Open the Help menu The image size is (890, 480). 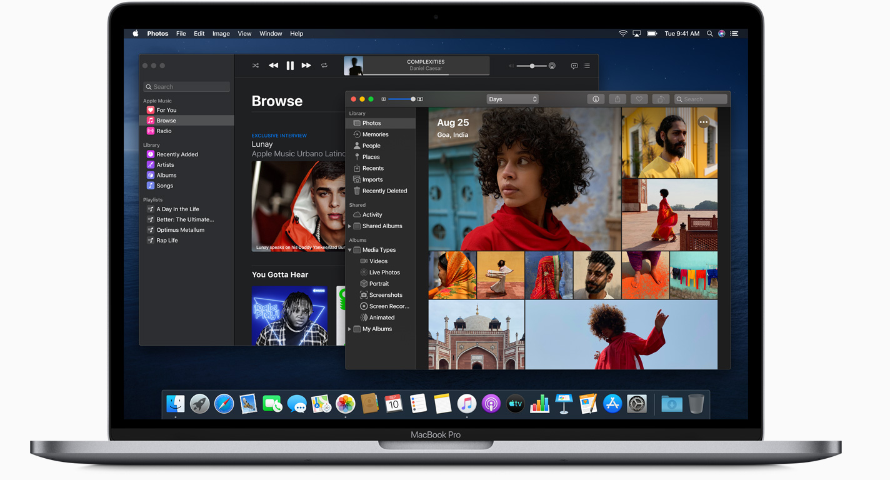point(296,34)
